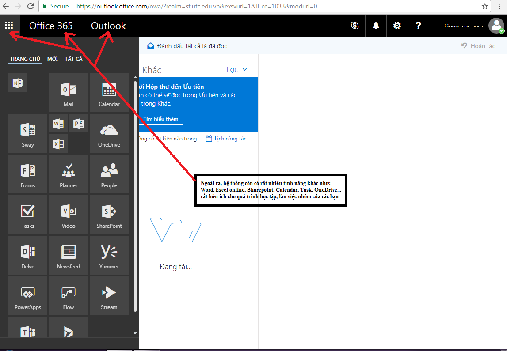Click the app panel scrollbar up arrow

point(135,78)
